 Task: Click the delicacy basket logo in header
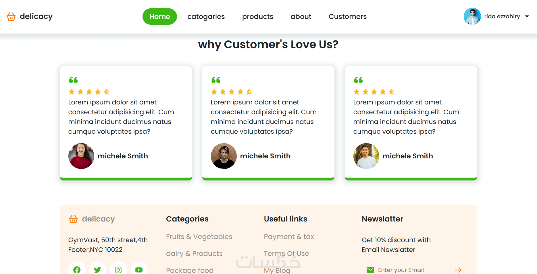tap(11, 17)
